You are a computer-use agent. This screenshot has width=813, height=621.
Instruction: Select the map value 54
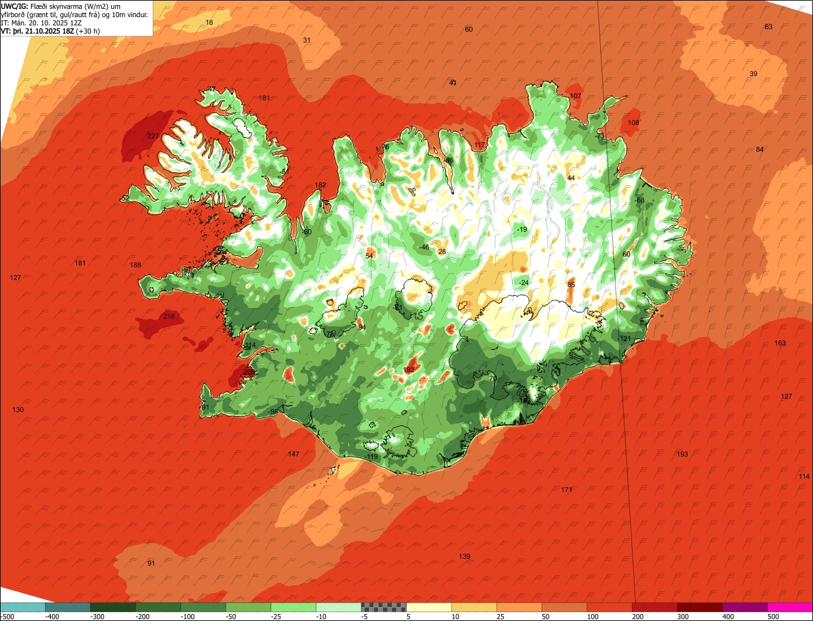(370, 256)
